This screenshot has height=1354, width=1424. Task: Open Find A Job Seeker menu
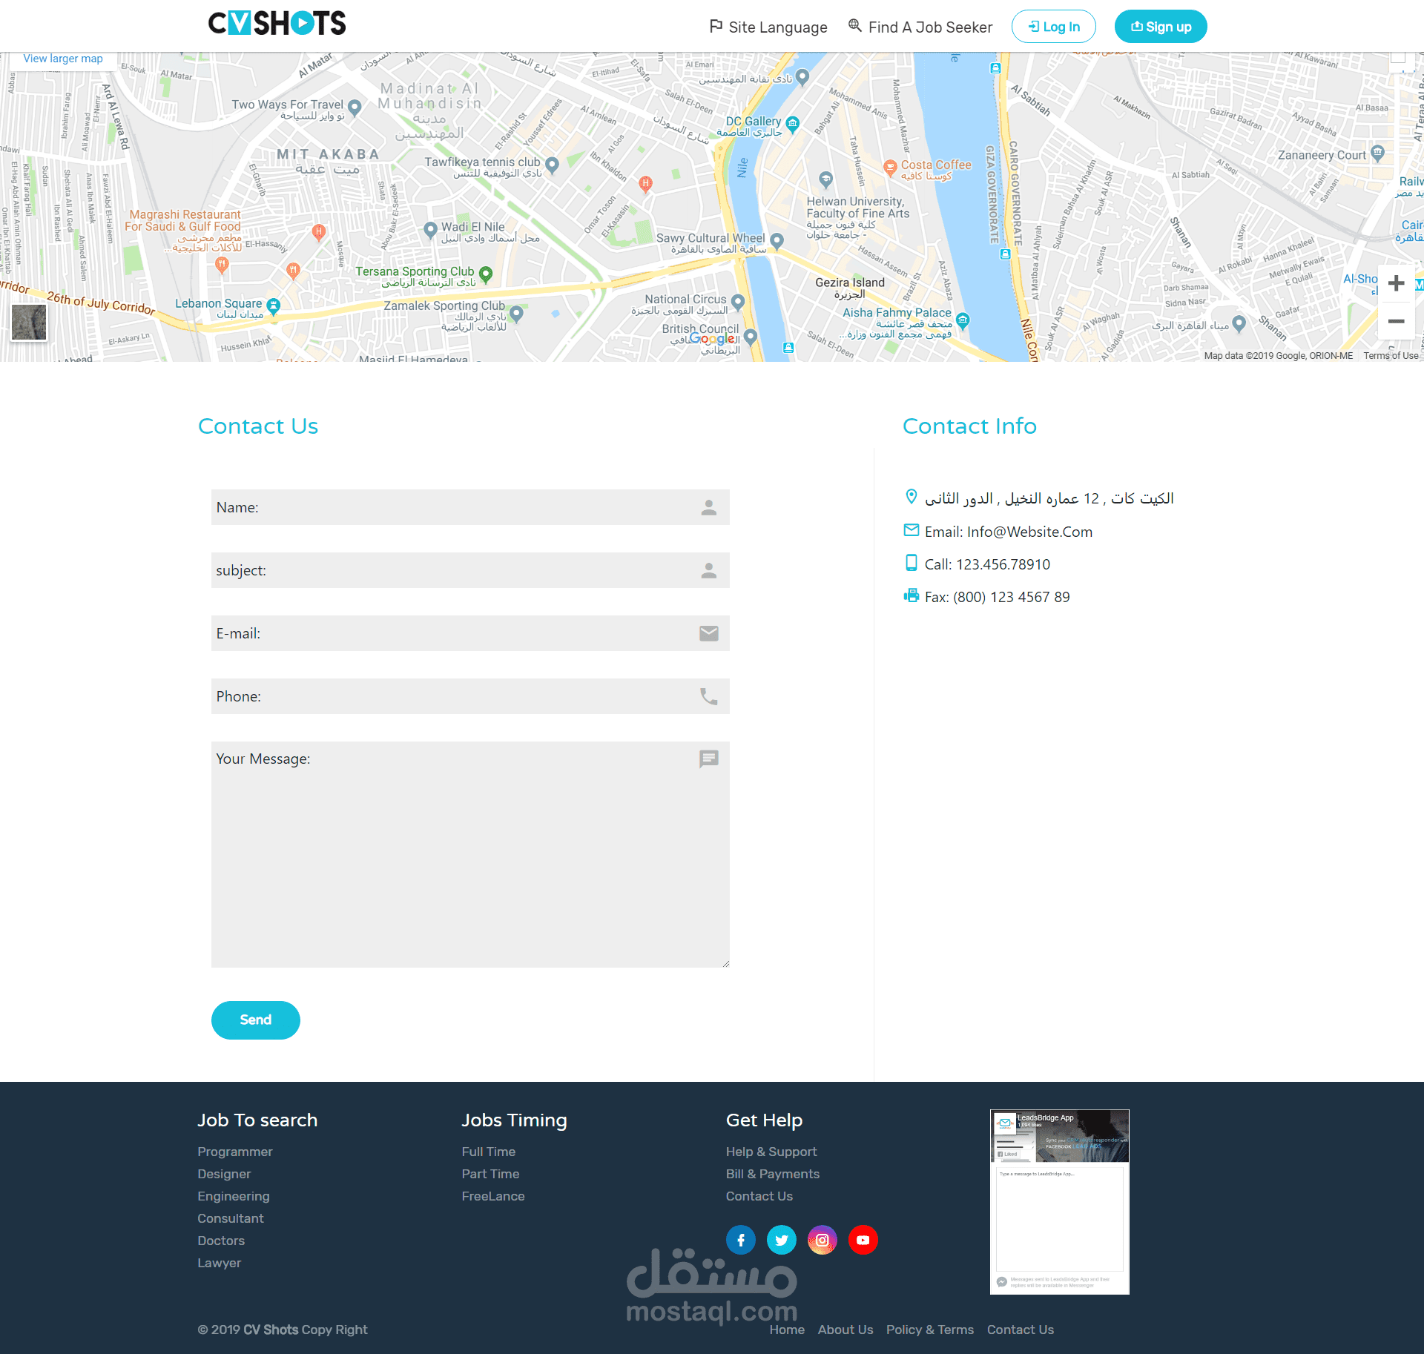pyautogui.click(x=920, y=27)
